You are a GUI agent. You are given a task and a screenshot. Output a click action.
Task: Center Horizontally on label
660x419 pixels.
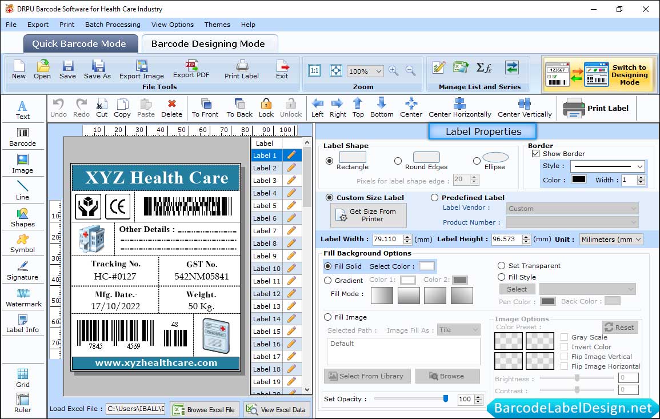[460, 108]
